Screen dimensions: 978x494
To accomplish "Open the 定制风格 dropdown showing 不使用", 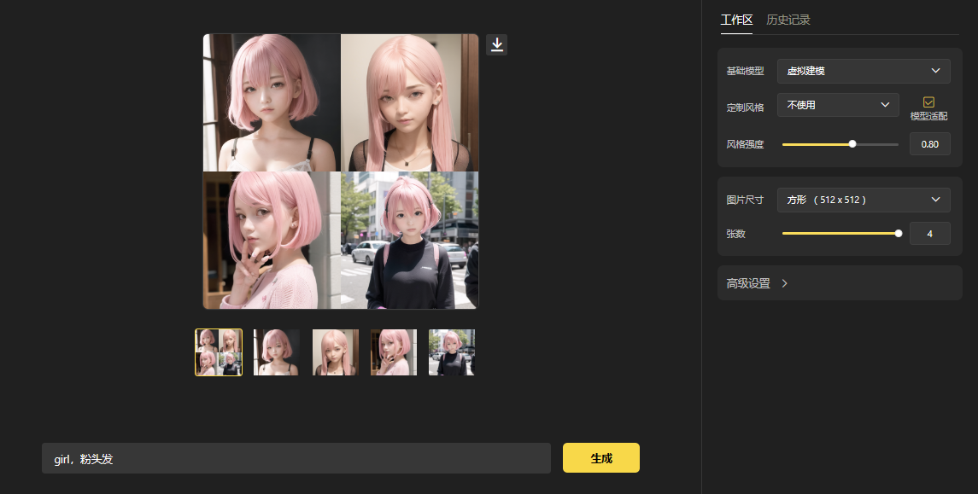I will (x=838, y=105).
